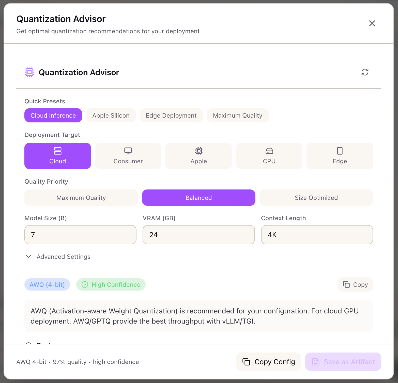Choose CPU as deployment target
Viewport: 398px width, 383px height.
click(269, 156)
